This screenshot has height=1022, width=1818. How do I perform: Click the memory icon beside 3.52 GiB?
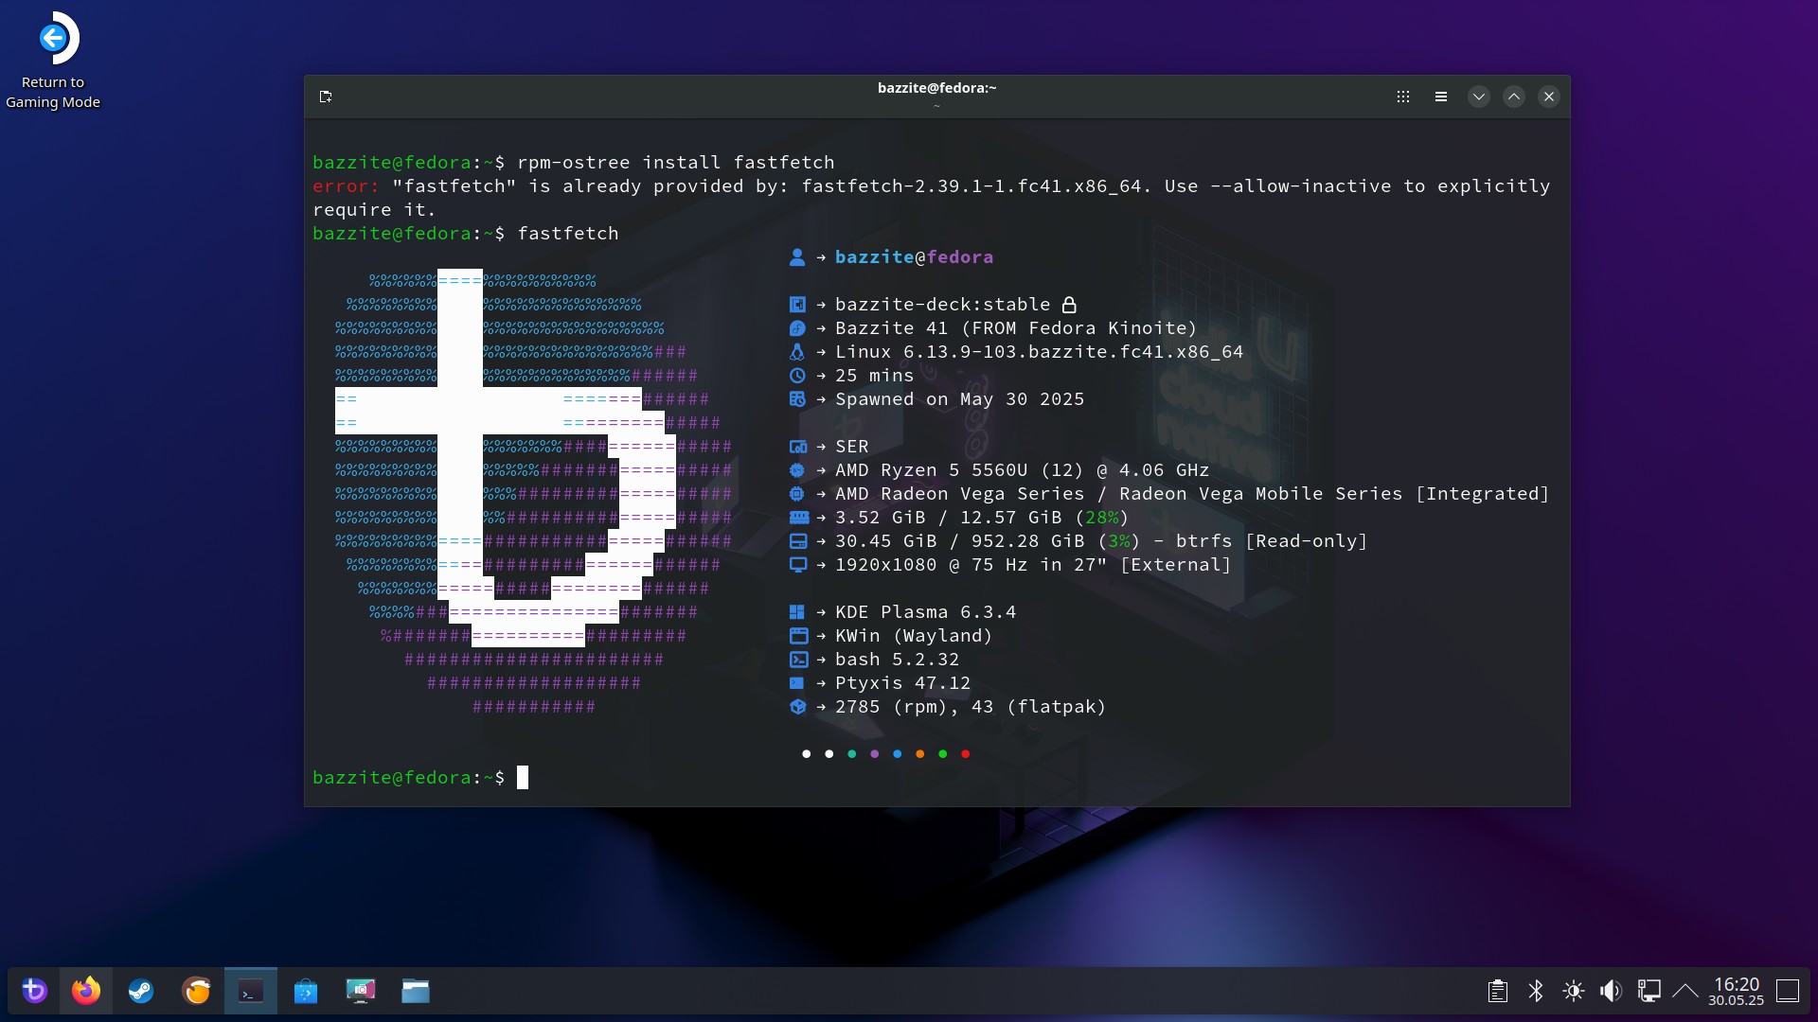799,518
